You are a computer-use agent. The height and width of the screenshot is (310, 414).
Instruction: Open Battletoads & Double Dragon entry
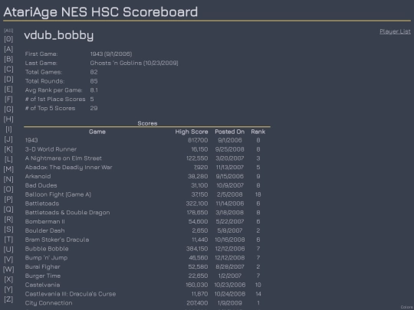pyautogui.click(x=67, y=213)
